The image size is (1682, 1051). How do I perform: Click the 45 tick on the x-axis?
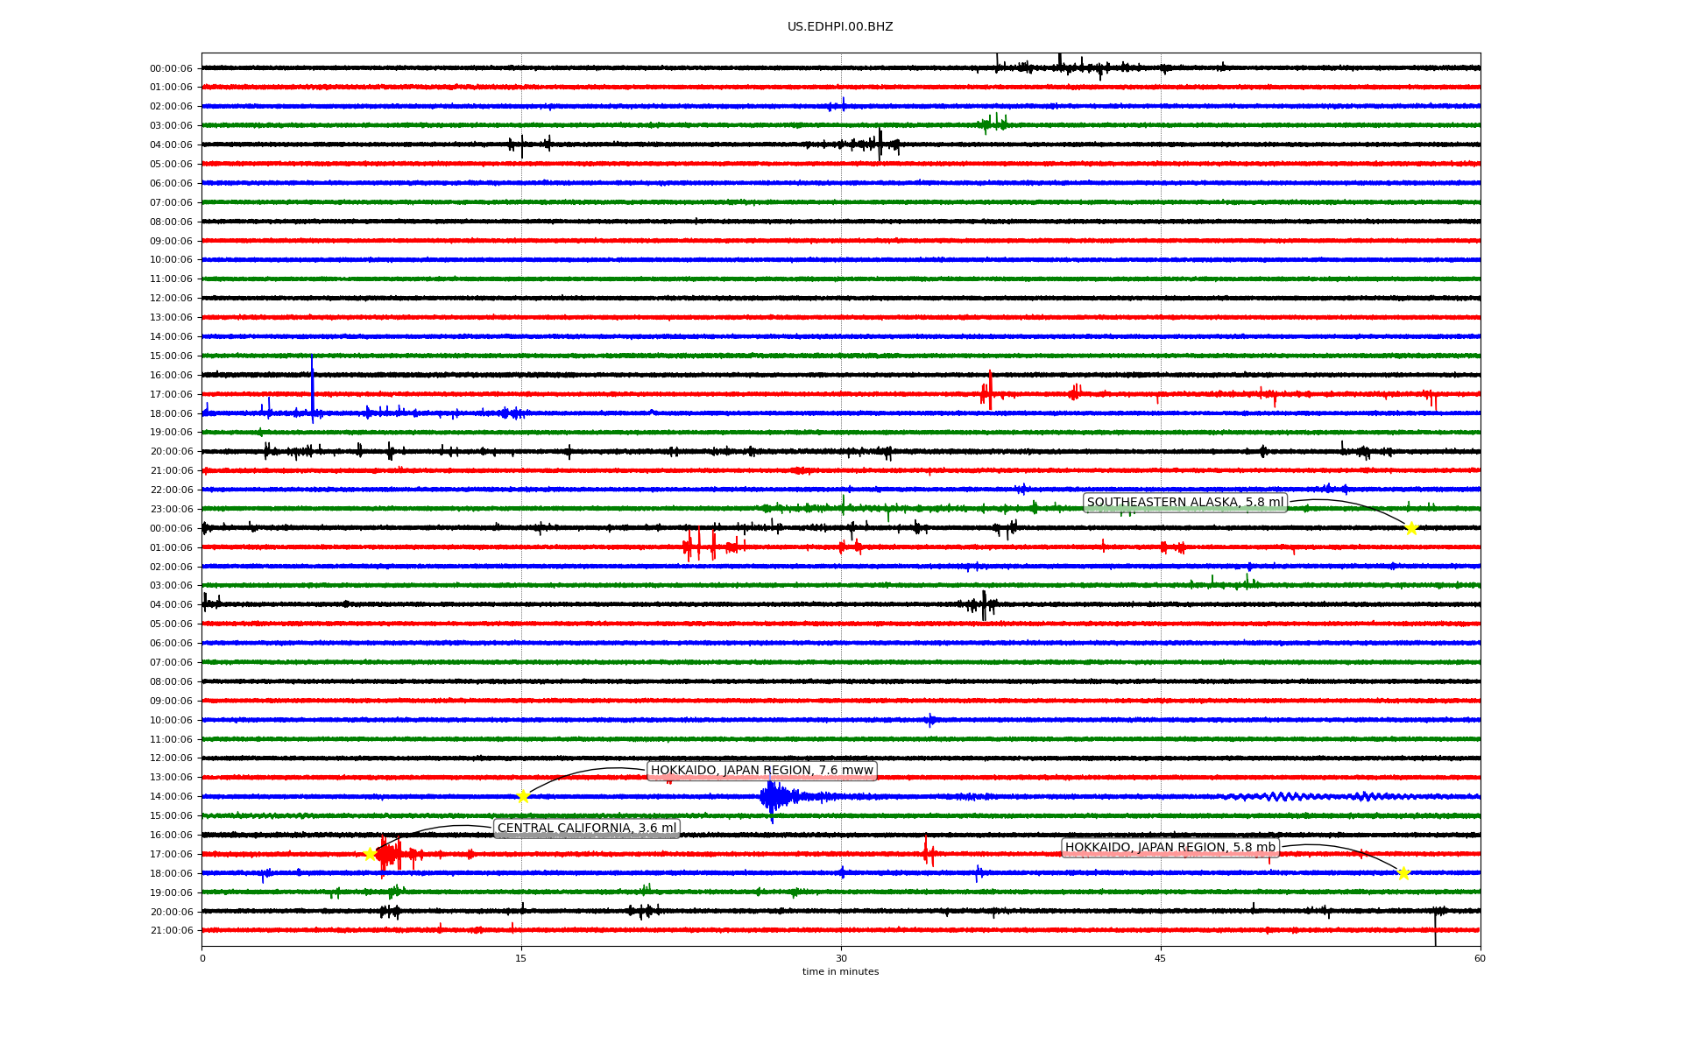pos(1161,958)
